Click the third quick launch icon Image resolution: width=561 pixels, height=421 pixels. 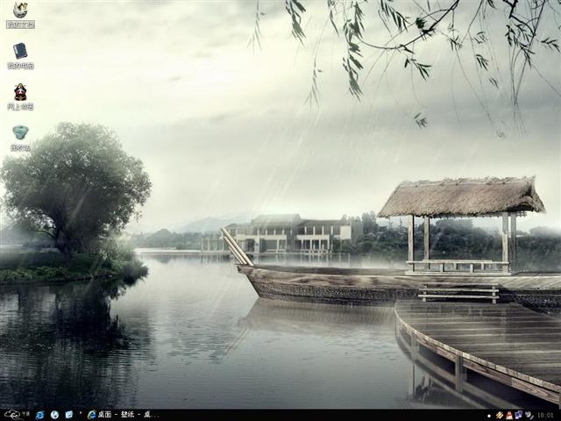[68, 415]
